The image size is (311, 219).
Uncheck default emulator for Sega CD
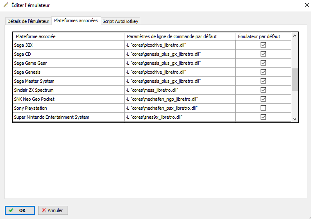263,54
